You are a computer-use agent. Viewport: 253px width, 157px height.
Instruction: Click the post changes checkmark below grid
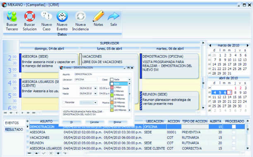[x=44, y=153]
